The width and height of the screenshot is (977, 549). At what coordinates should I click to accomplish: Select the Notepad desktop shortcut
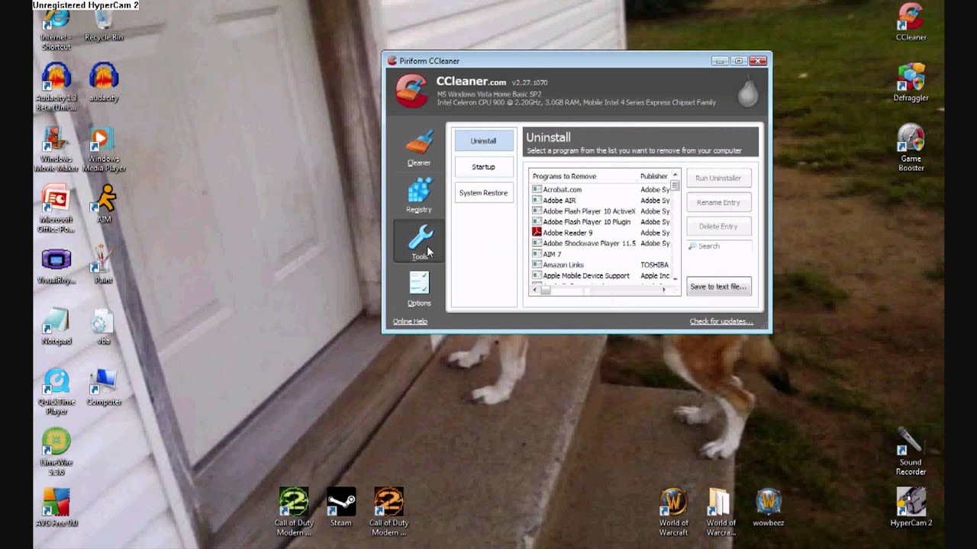coord(56,326)
